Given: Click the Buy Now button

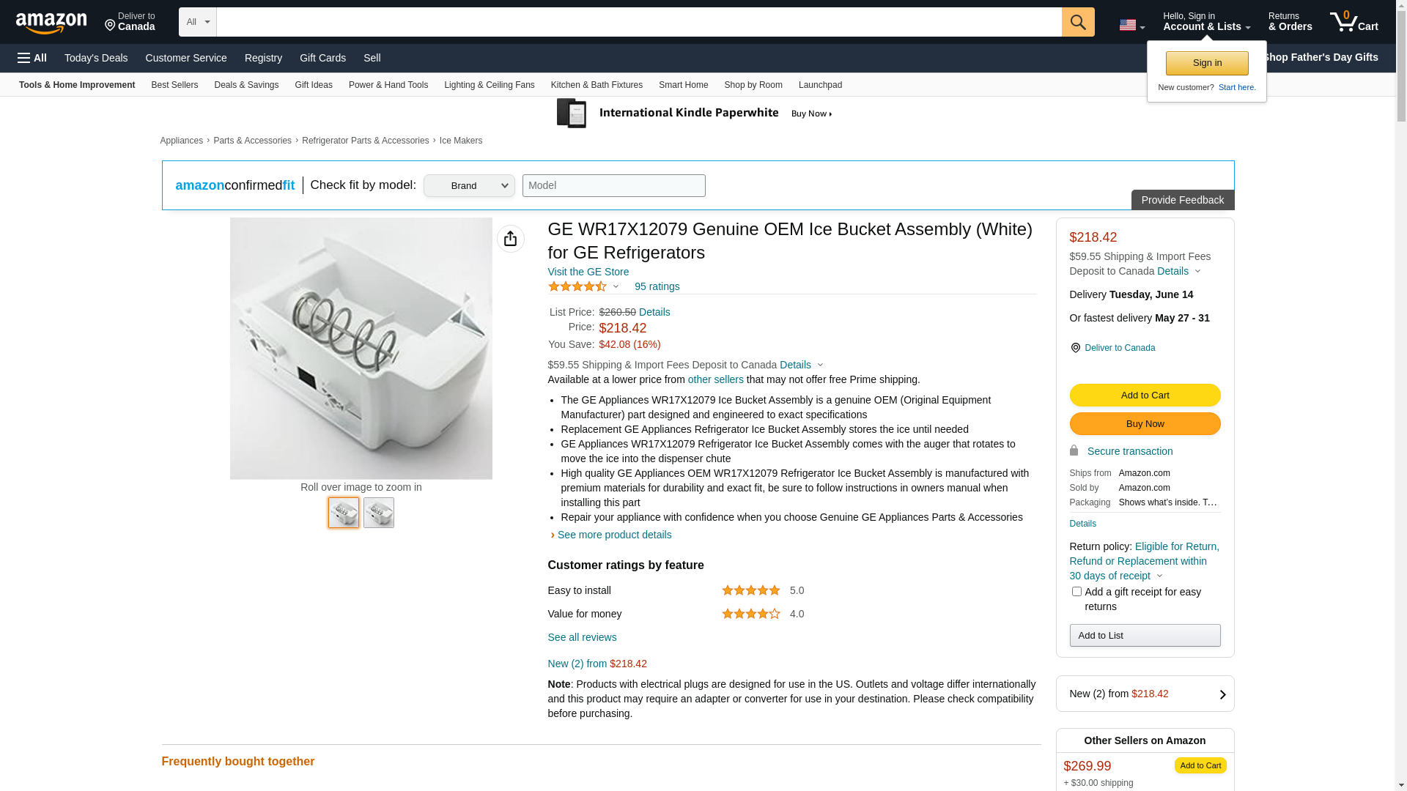Looking at the screenshot, I should (1145, 424).
